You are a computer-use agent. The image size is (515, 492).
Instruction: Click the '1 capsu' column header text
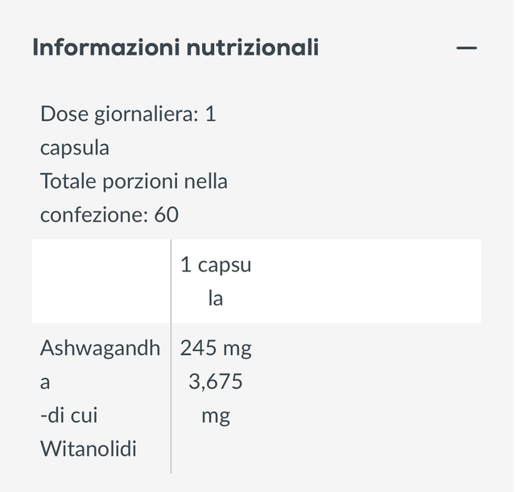(x=216, y=265)
